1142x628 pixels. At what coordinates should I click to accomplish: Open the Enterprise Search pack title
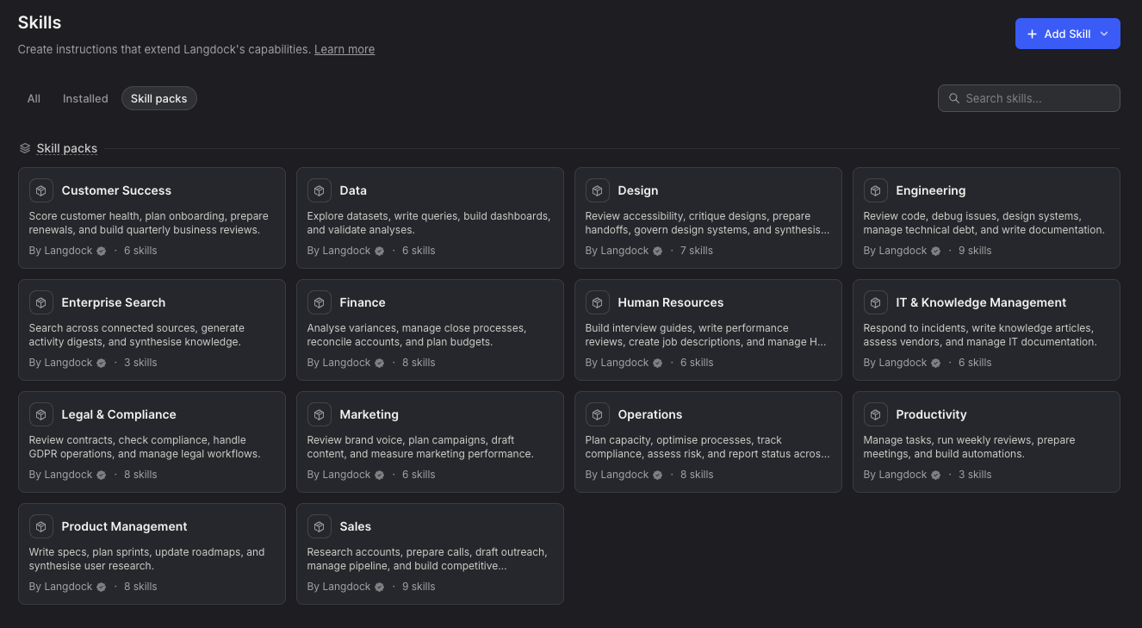tap(114, 302)
